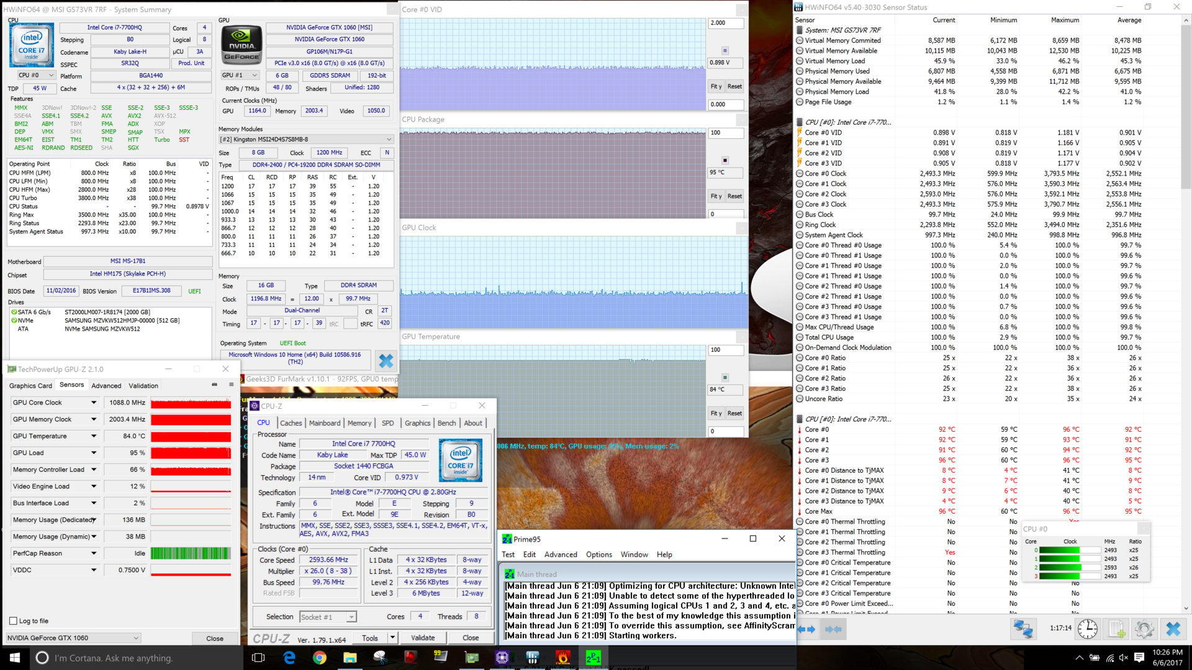Switch to HWiNFO via taskbar icon
Screen dimensions: 1192x670
point(533,658)
